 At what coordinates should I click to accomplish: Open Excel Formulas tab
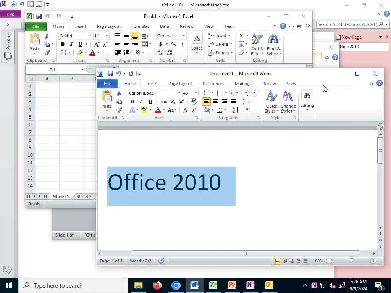click(x=140, y=26)
